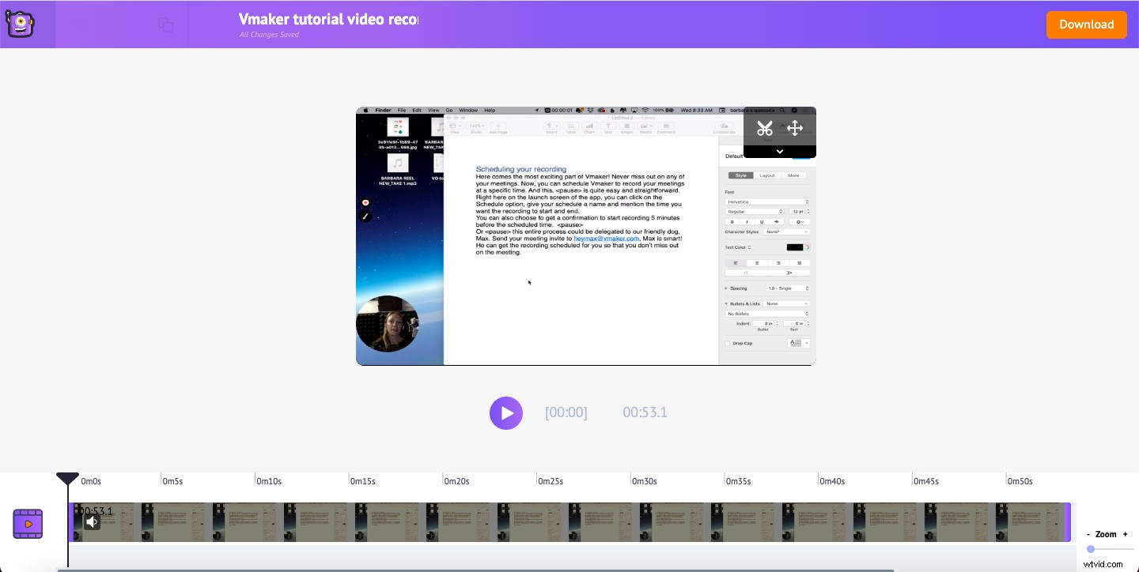Click the filmstrip clip icon beside the timeline

click(28, 524)
